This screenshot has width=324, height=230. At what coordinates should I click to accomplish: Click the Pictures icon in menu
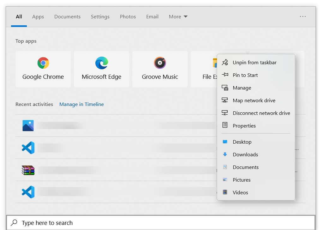(225, 179)
